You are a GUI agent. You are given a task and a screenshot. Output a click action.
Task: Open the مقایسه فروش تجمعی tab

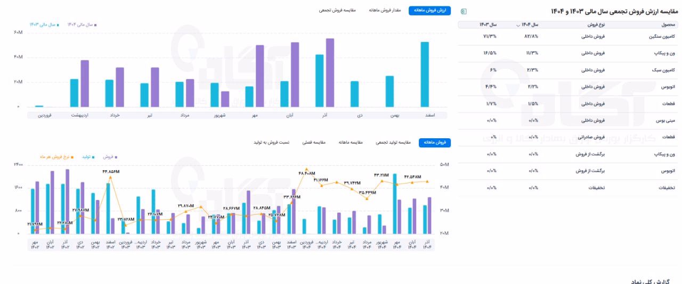(x=337, y=11)
